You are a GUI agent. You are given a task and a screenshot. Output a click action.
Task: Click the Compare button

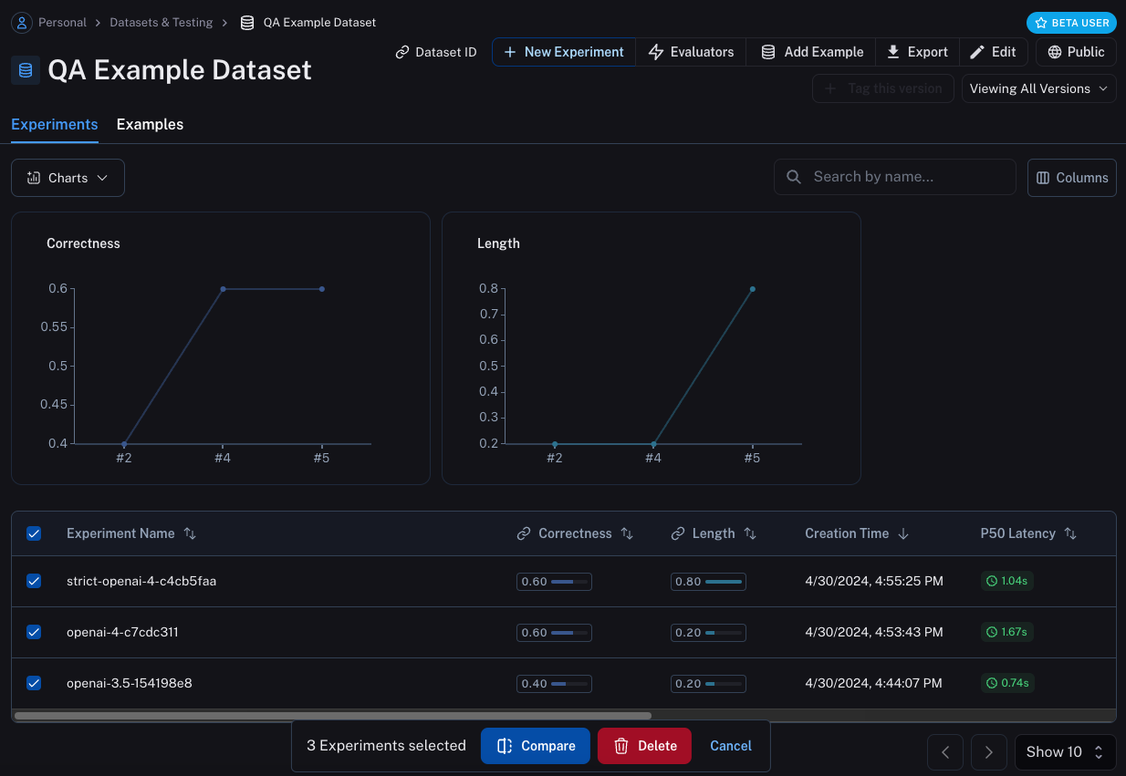pos(535,746)
